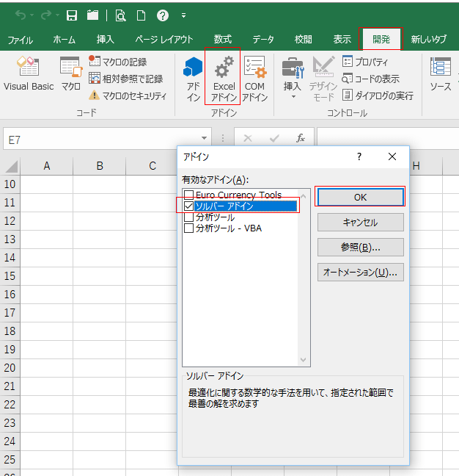This screenshot has height=476, width=459.
Task: Open Help via question mark circle icon
Action: pos(163,15)
